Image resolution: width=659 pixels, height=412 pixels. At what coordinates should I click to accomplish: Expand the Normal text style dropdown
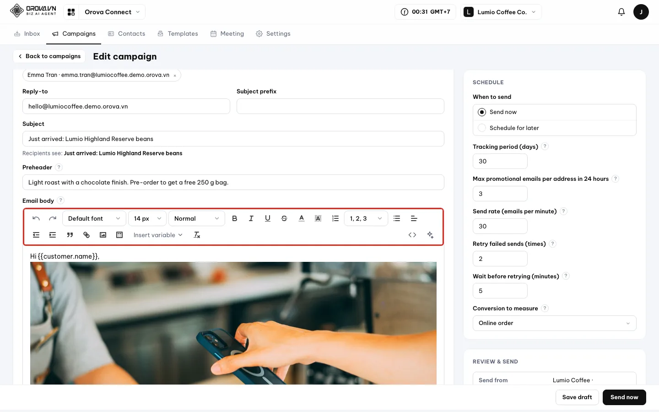[x=197, y=218]
